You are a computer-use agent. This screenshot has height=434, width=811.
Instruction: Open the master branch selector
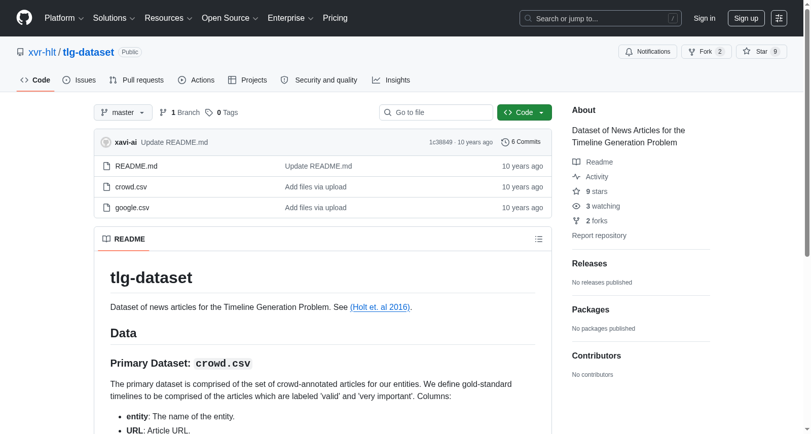coord(123,112)
